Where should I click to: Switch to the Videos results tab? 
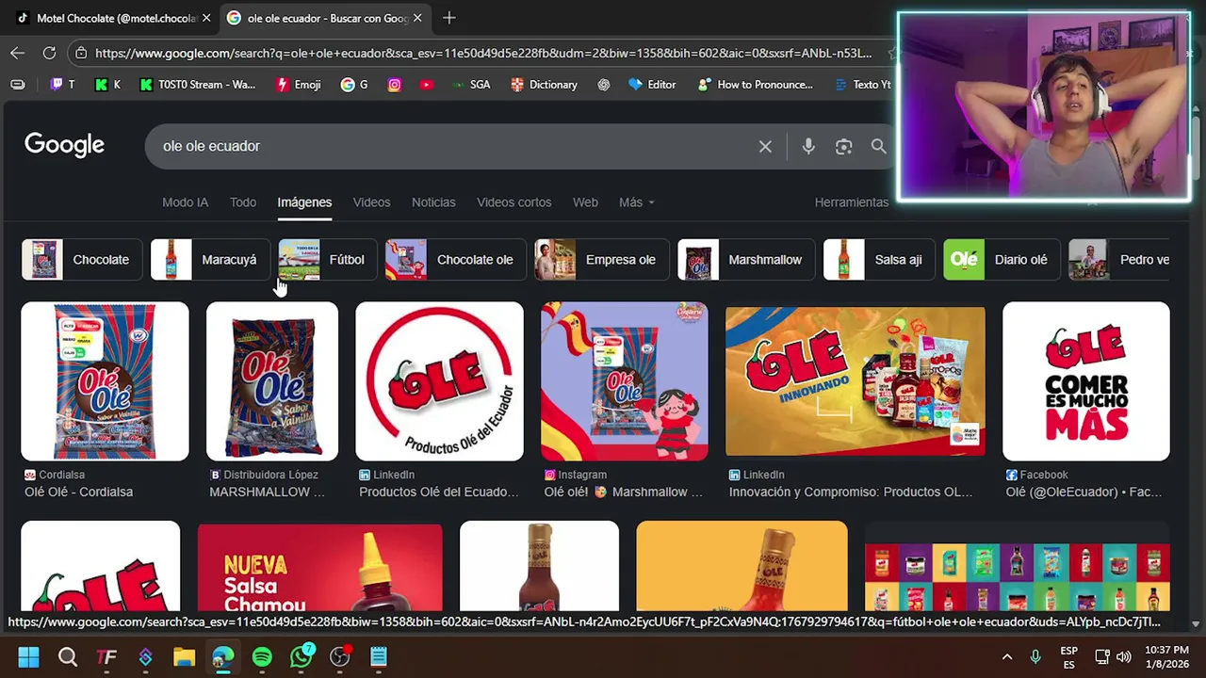tap(371, 202)
